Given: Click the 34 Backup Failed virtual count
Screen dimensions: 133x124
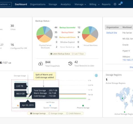Looking at the screenshot, I should (x=79, y=32).
